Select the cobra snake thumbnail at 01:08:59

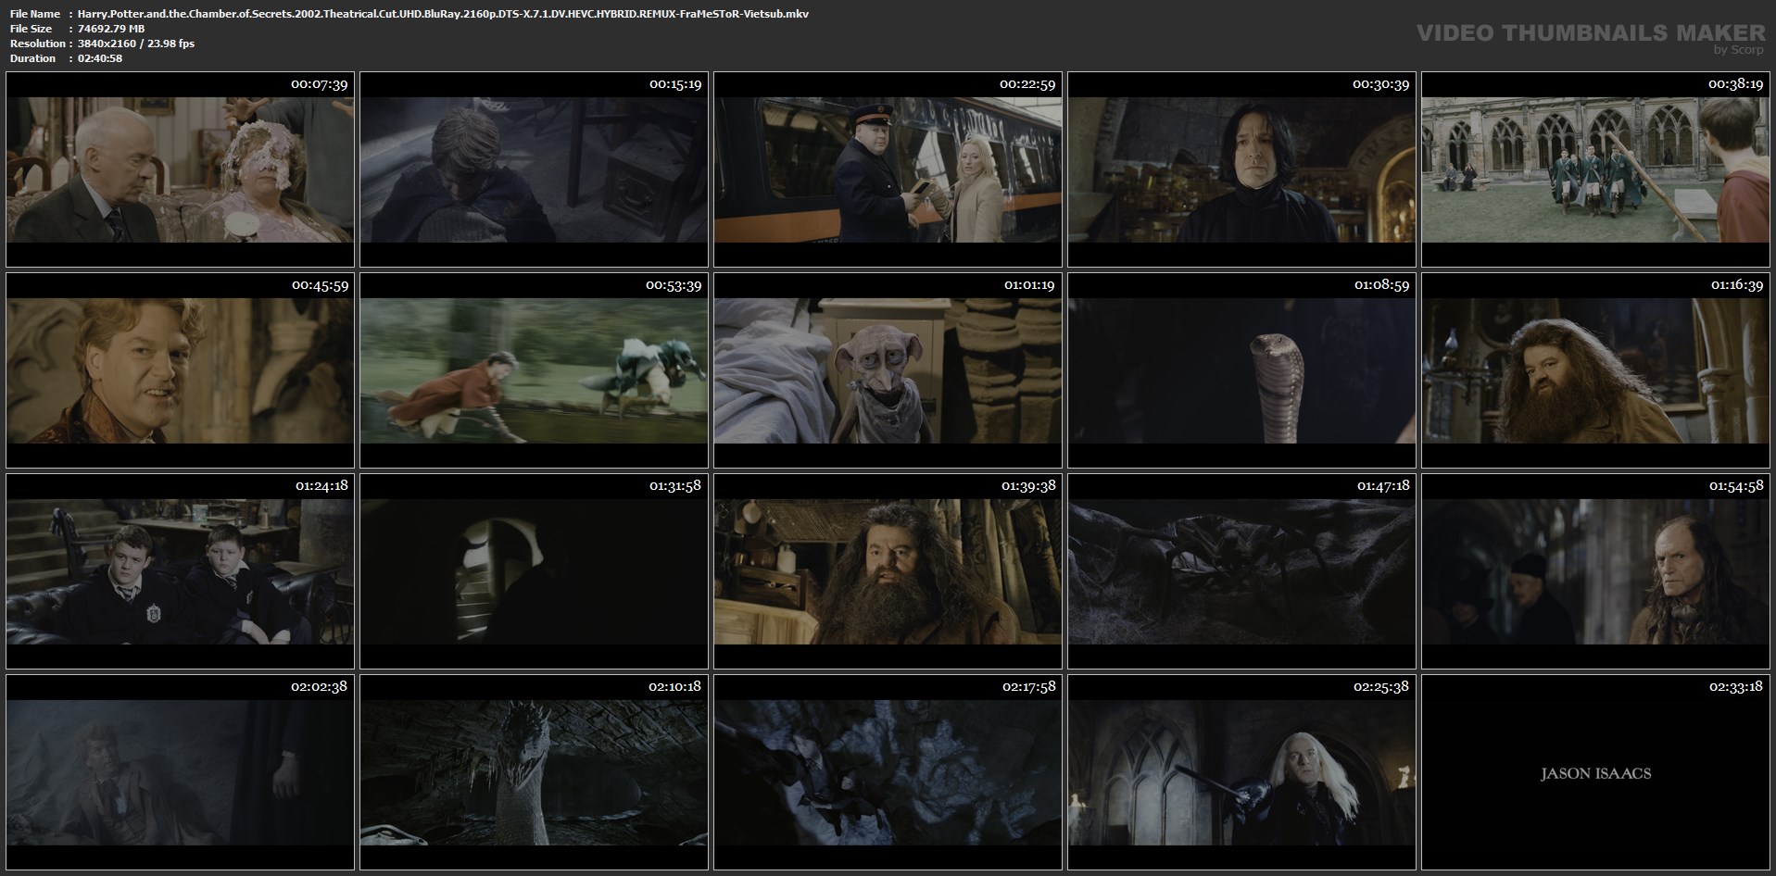click(1241, 370)
